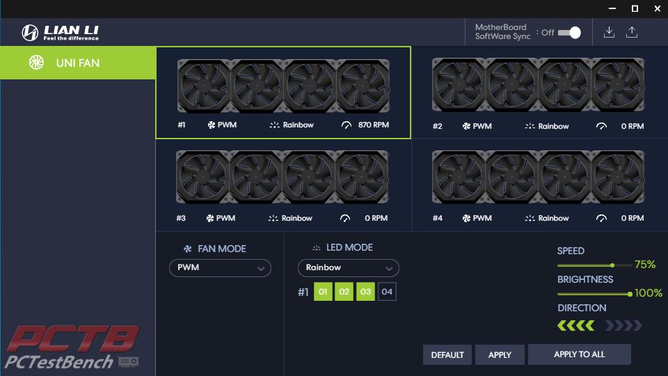Viewport: 668px width, 376px height.
Task: Click the 75% speed value
Action: (645, 265)
